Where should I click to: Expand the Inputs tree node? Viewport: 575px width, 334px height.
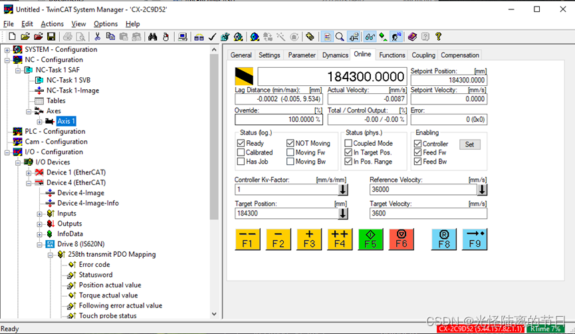coord(40,214)
